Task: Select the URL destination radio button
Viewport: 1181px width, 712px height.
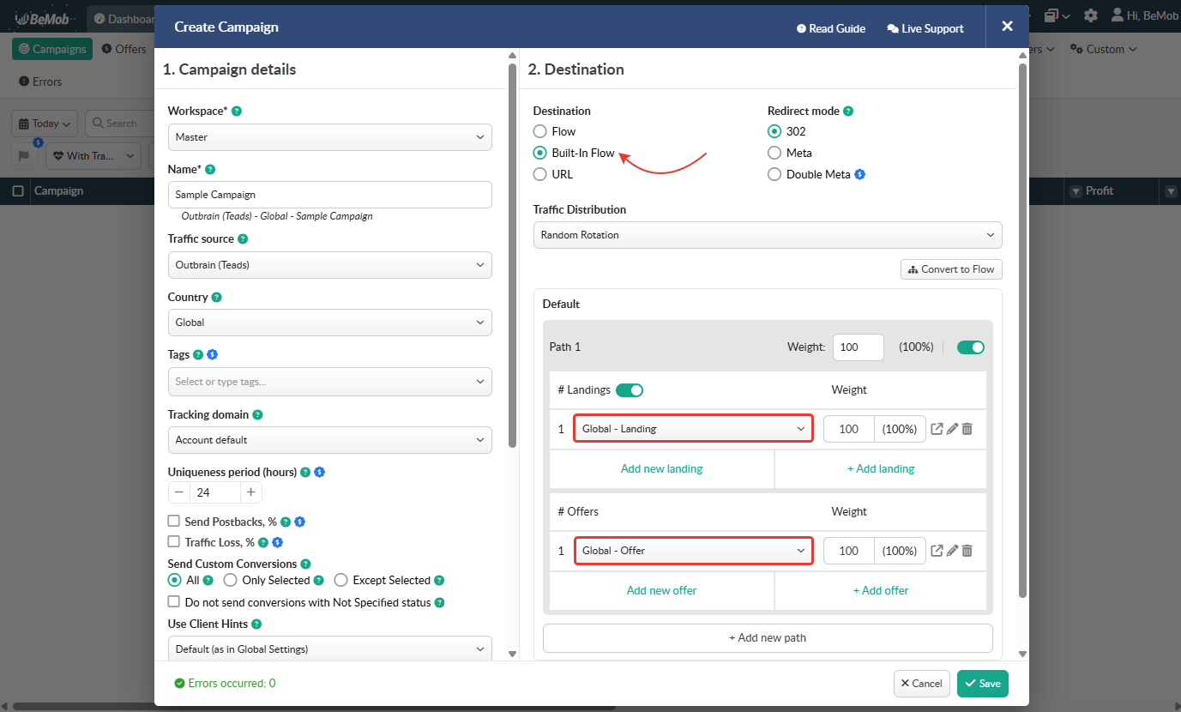Action: click(x=539, y=174)
